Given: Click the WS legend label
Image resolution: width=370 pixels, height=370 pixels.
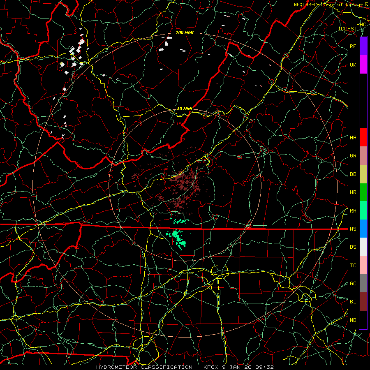Looking at the screenshot, I should [353, 229].
